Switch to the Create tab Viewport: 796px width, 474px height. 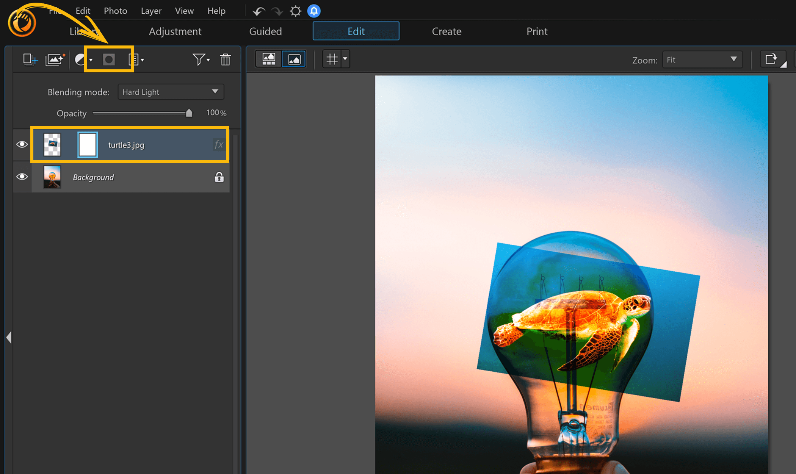[447, 31]
